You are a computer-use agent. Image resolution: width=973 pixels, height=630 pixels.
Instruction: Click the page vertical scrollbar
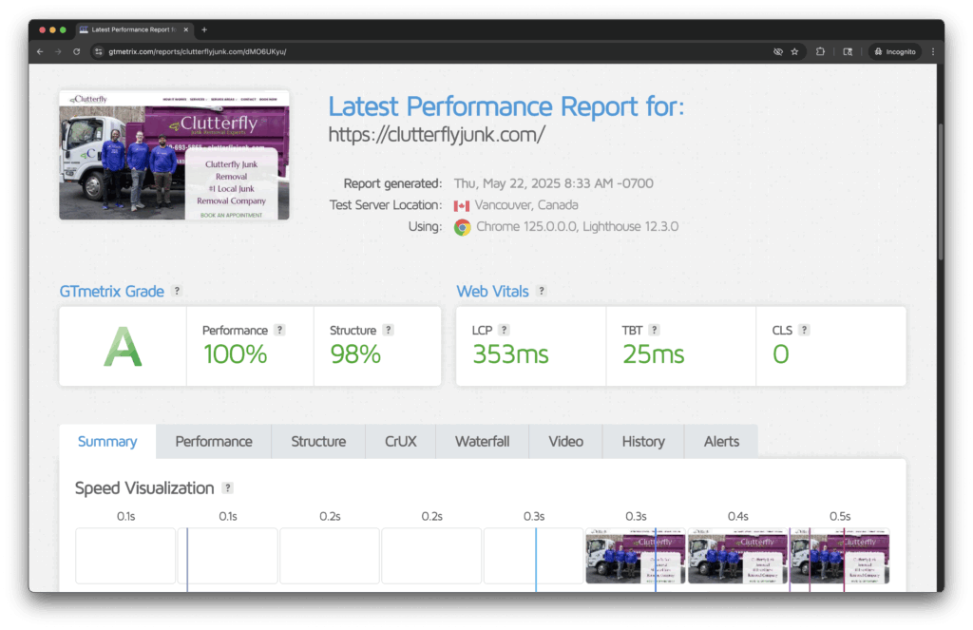tap(941, 192)
